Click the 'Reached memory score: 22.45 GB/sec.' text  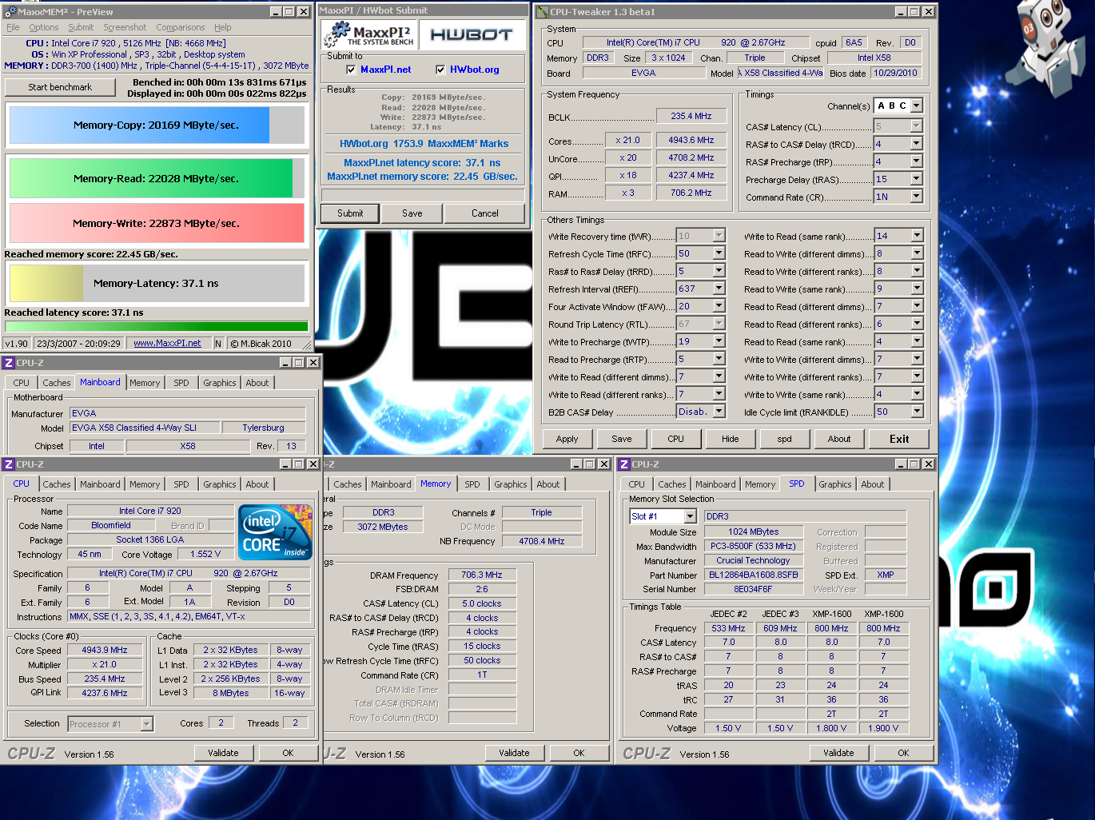tap(91, 254)
